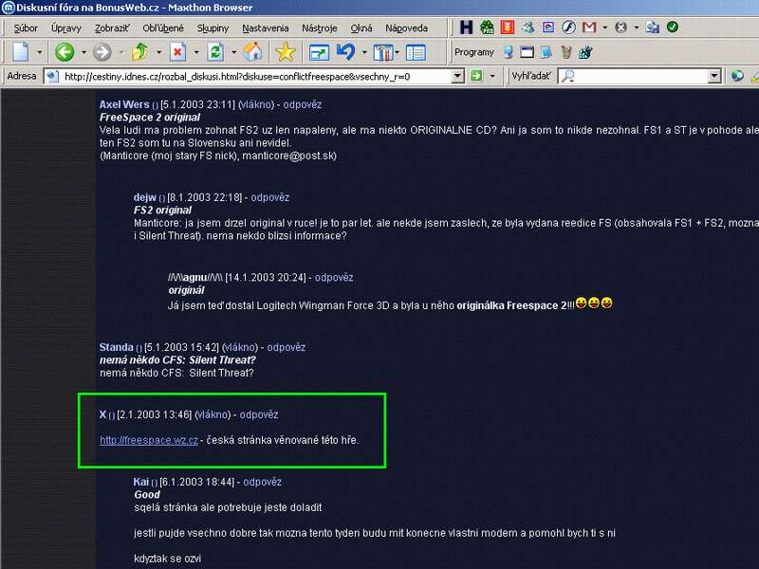Click the globe icon right of search box

(737, 76)
